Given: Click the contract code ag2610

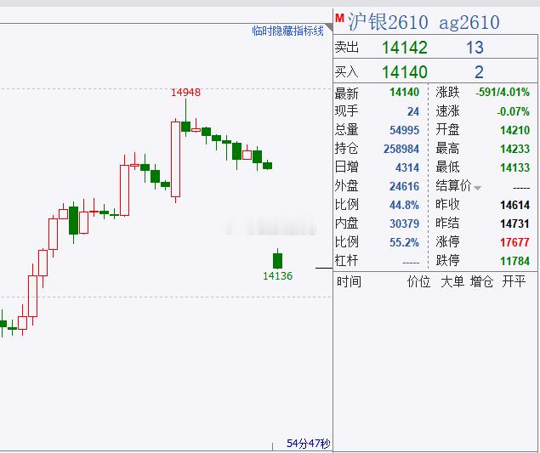Looking at the screenshot, I should (469, 23).
